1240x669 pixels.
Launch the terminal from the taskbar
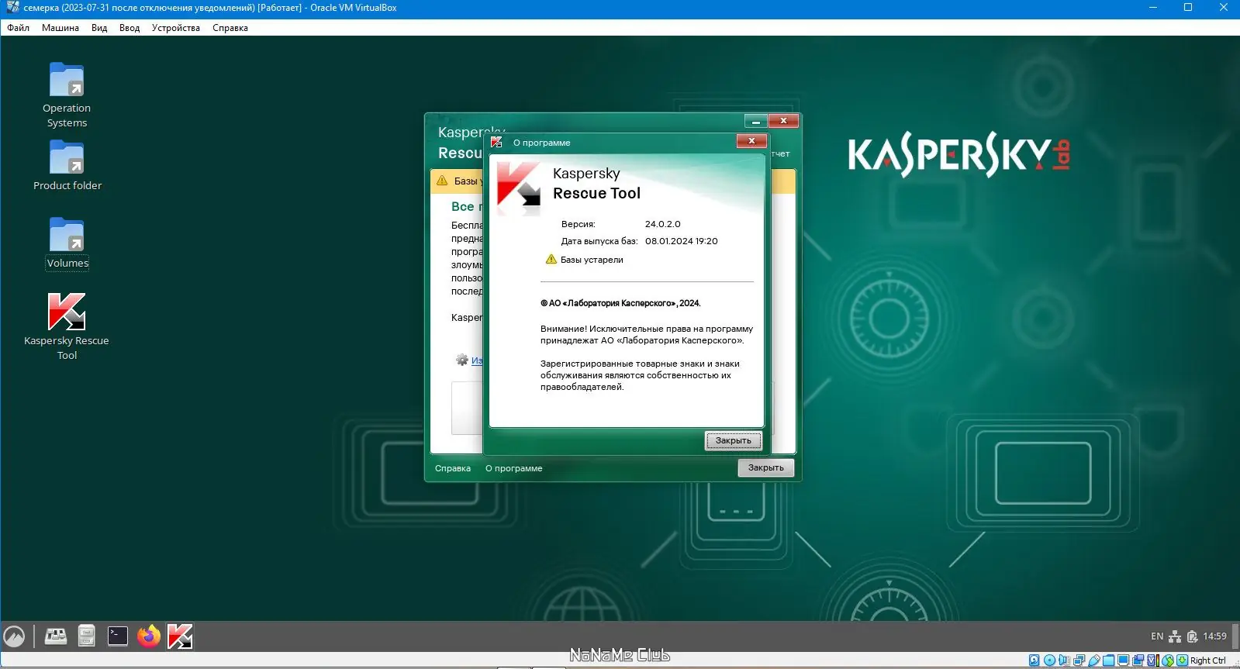[118, 636]
